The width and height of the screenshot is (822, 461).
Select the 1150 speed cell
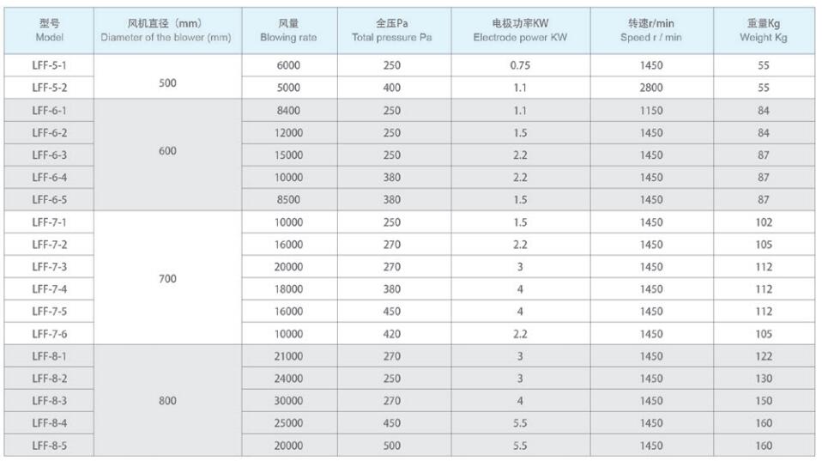[650, 111]
